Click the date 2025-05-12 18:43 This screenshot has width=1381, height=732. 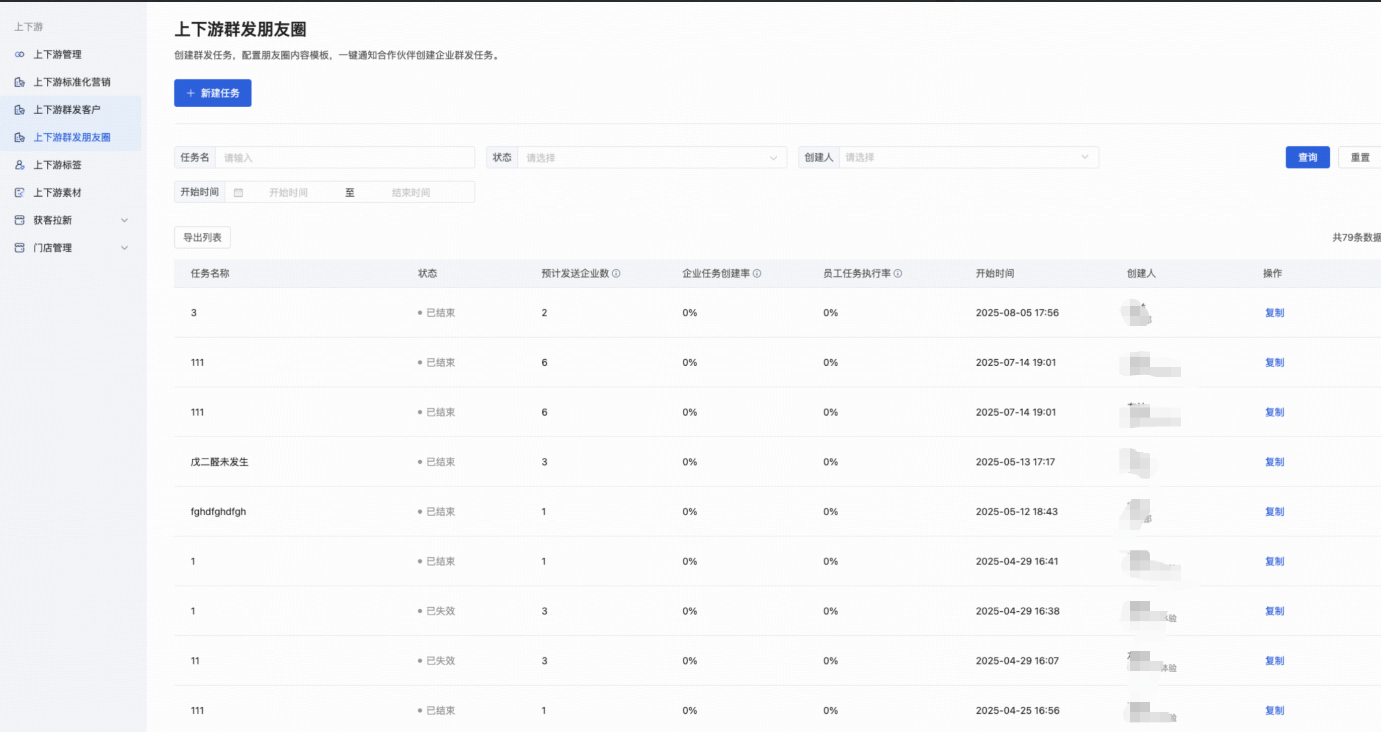pyautogui.click(x=1016, y=512)
